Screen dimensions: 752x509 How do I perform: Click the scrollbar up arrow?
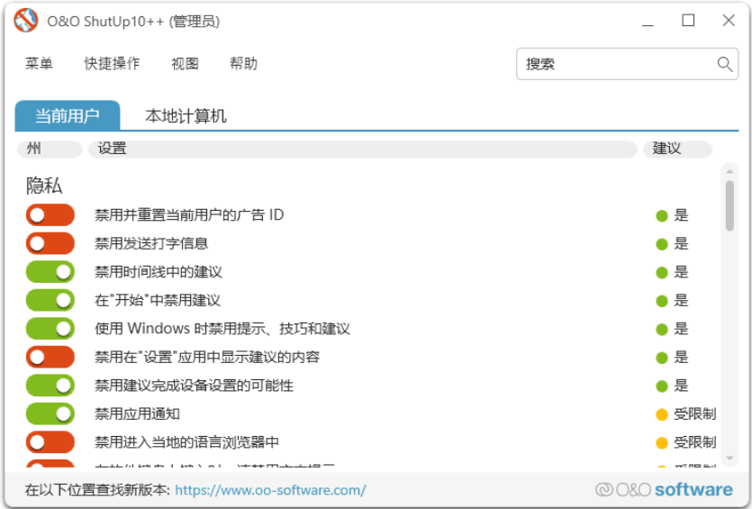coord(729,171)
